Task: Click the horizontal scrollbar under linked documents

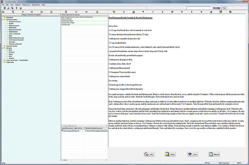Action: 84,160
